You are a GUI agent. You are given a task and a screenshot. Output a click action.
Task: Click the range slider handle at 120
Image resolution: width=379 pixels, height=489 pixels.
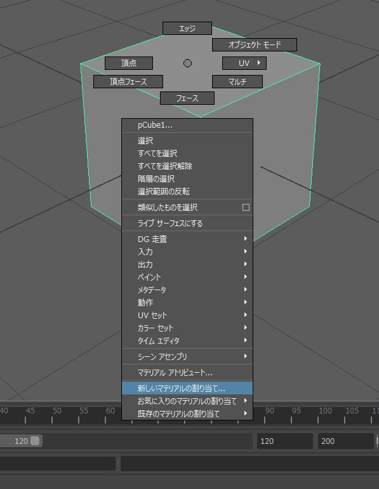(35, 441)
